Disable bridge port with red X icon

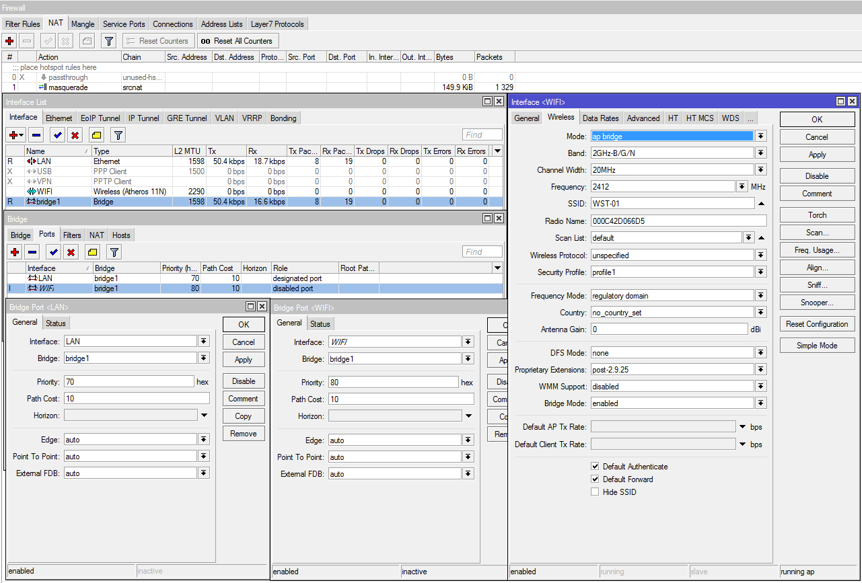click(71, 252)
